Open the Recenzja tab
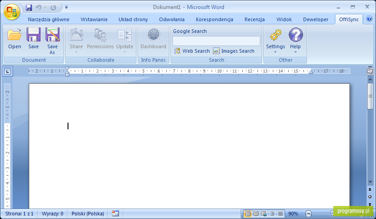The image size is (376, 219). (x=254, y=19)
